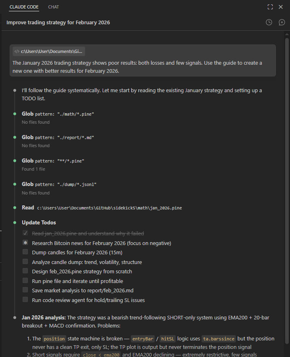The height and width of the screenshot is (357, 290).
Task: Close the Claude Code panel
Action: tap(281, 7)
